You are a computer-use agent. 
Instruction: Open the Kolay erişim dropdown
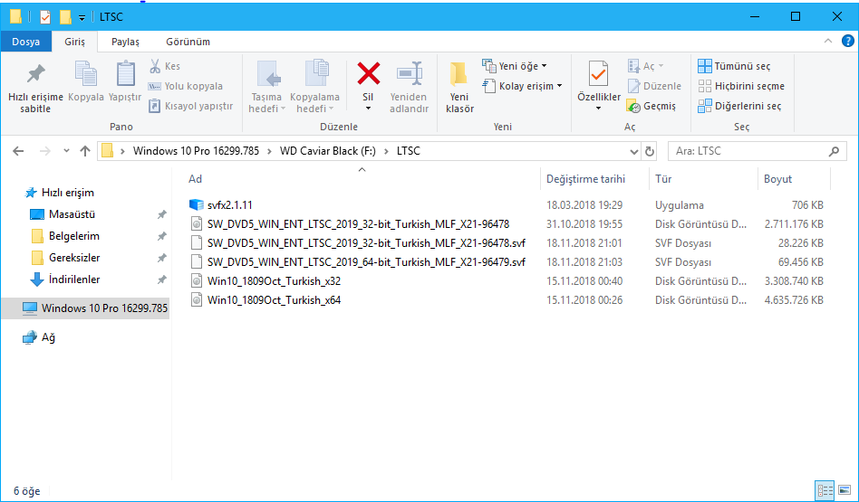point(523,86)
